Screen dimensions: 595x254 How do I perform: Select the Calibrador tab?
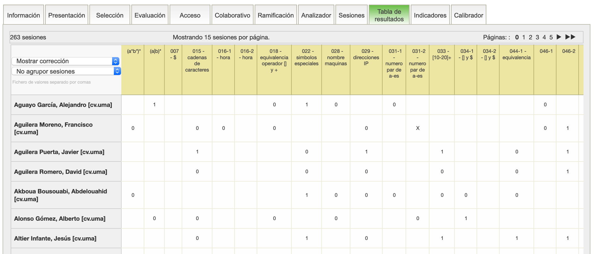[468, 15]
